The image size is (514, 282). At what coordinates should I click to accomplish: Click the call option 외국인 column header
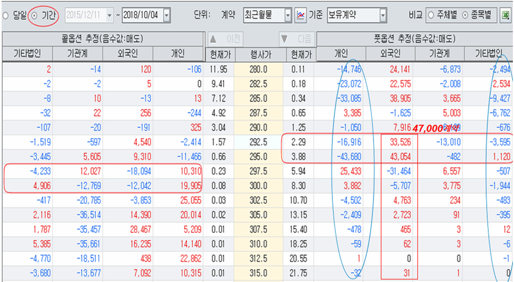pyautogui.click(x=128, y=54)
